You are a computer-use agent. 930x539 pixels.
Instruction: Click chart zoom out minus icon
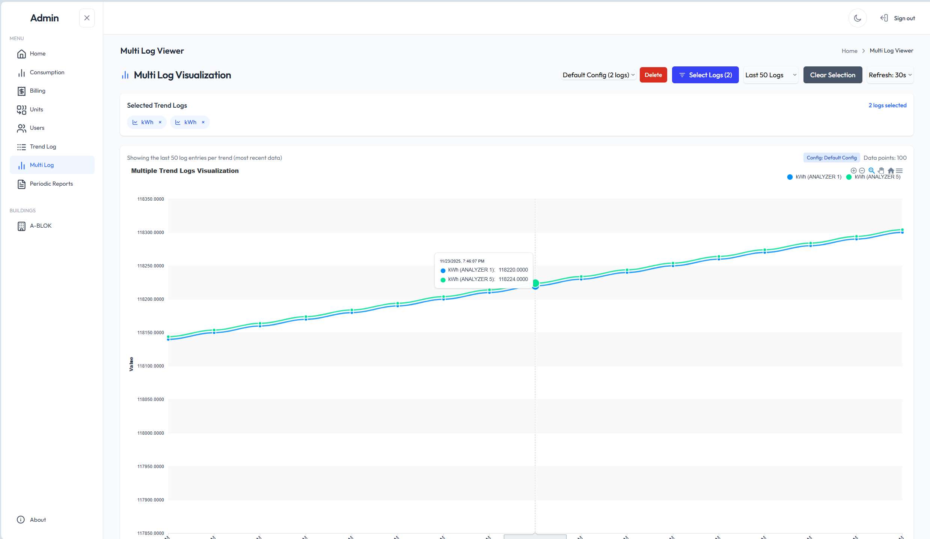coord(862,171)
